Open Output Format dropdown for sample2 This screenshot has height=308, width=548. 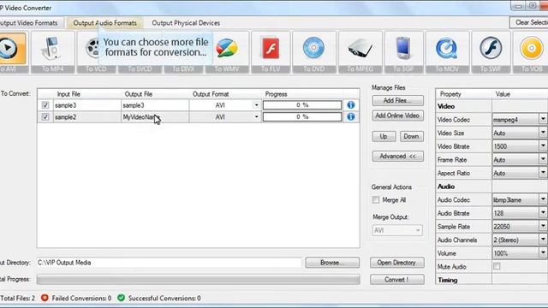point(256,117)
